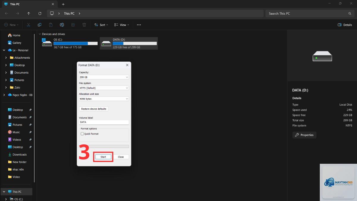
Task: Open the View menu
Action: 122,25
